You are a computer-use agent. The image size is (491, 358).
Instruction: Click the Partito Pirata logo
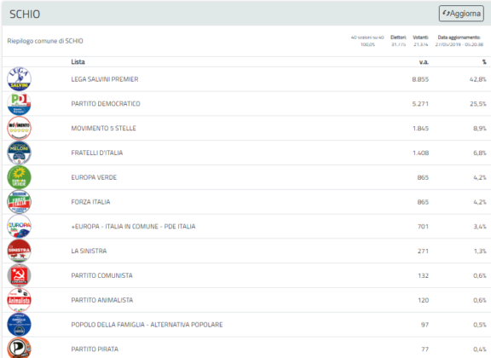click(x=19, y=348)
